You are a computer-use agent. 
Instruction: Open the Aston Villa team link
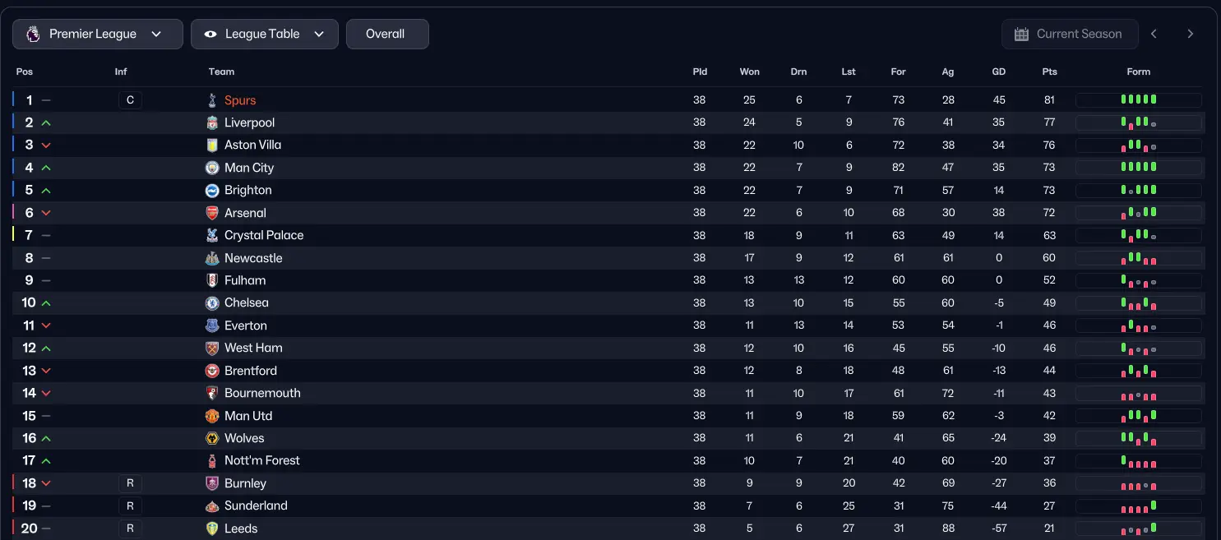(x=253, y=145)
